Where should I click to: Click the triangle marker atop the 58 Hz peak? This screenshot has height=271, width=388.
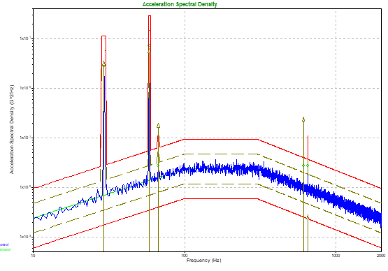pos(149,50)
